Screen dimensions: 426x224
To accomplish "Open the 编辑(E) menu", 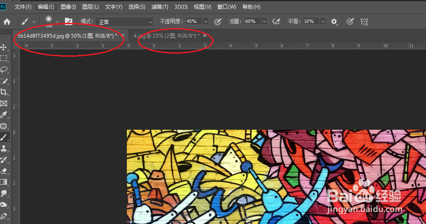I will point(46,7).
